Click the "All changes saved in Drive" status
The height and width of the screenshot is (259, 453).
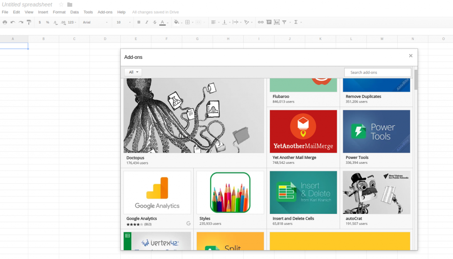(x=155, y=12)
